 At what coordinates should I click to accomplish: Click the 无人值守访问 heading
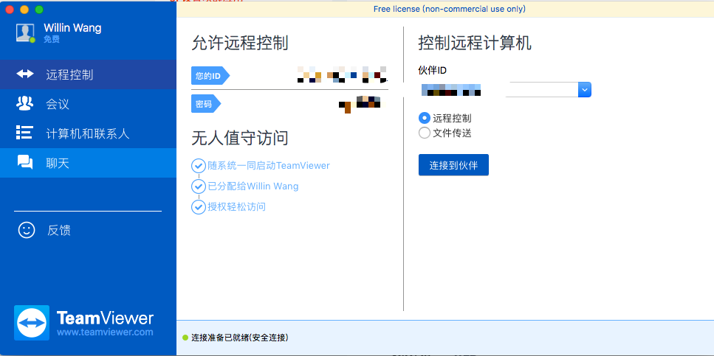coord(239,138)
